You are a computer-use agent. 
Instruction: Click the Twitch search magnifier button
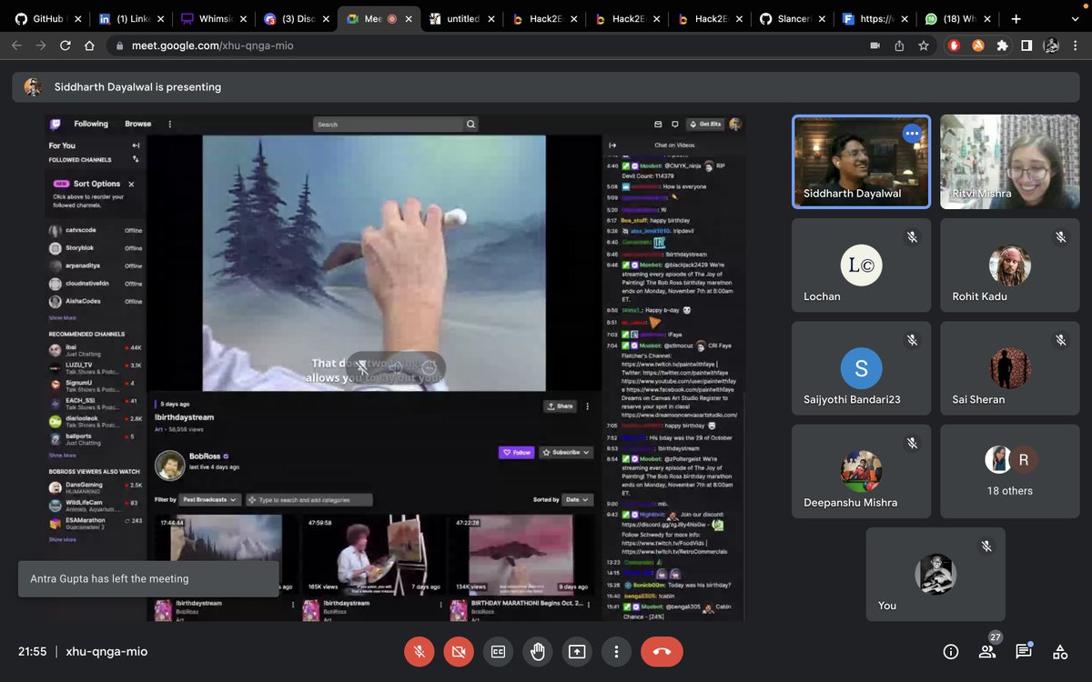[x=471, y=125]
